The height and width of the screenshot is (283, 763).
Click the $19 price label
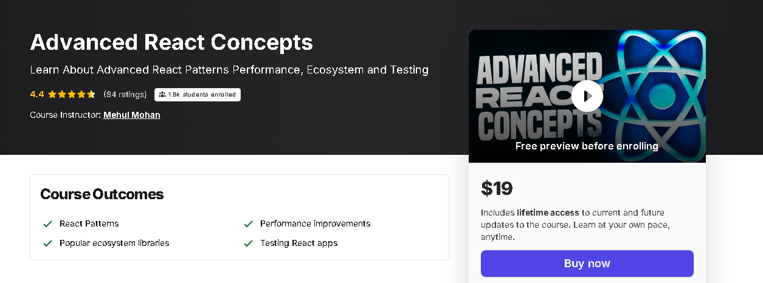pyautogui.click(x=497, y=188)
